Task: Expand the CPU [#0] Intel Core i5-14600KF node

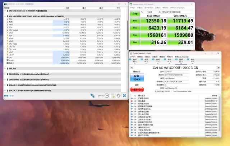Action: pos(5,11)
